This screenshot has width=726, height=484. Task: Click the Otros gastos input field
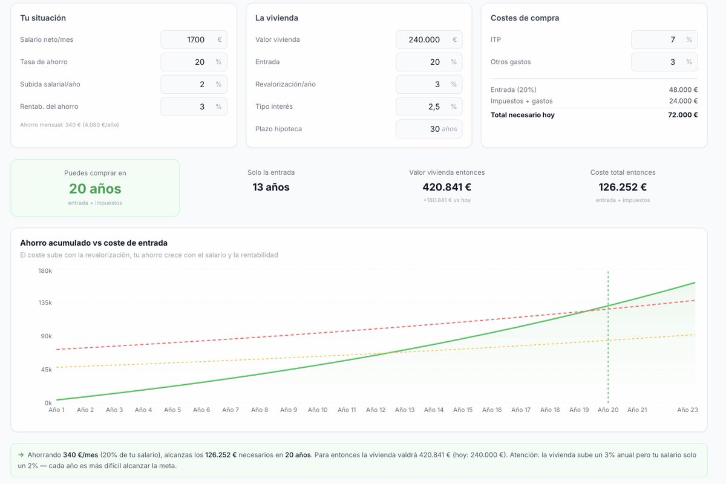tap(664, 62)
